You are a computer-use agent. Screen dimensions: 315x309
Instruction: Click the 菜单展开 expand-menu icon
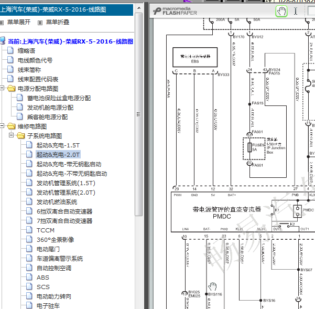tap(2, 23)
